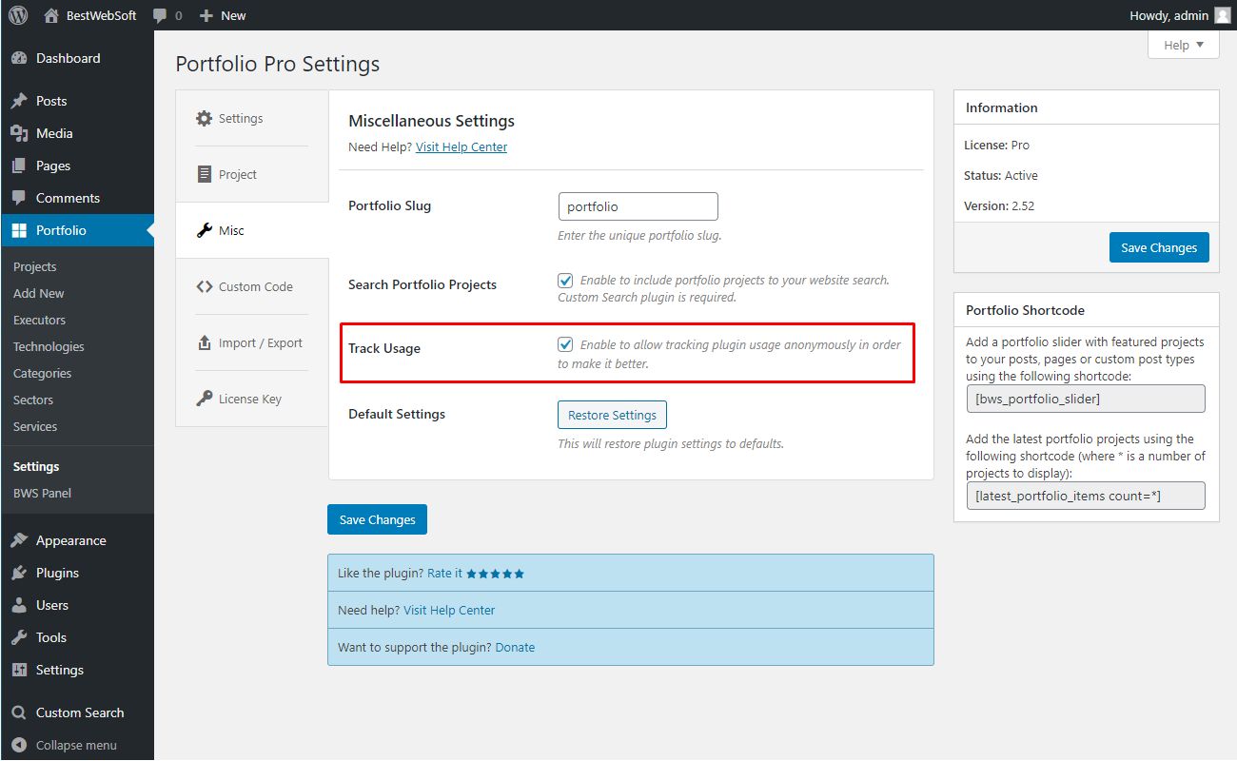The height and width of the screenshot is (761, 1237).
Task: Click the Portfolio grid icon
Action: point(19,230)
